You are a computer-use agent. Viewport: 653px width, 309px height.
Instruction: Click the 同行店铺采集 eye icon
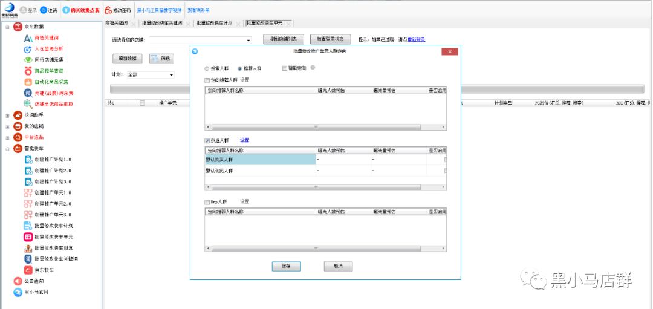[x=28, y=60]
